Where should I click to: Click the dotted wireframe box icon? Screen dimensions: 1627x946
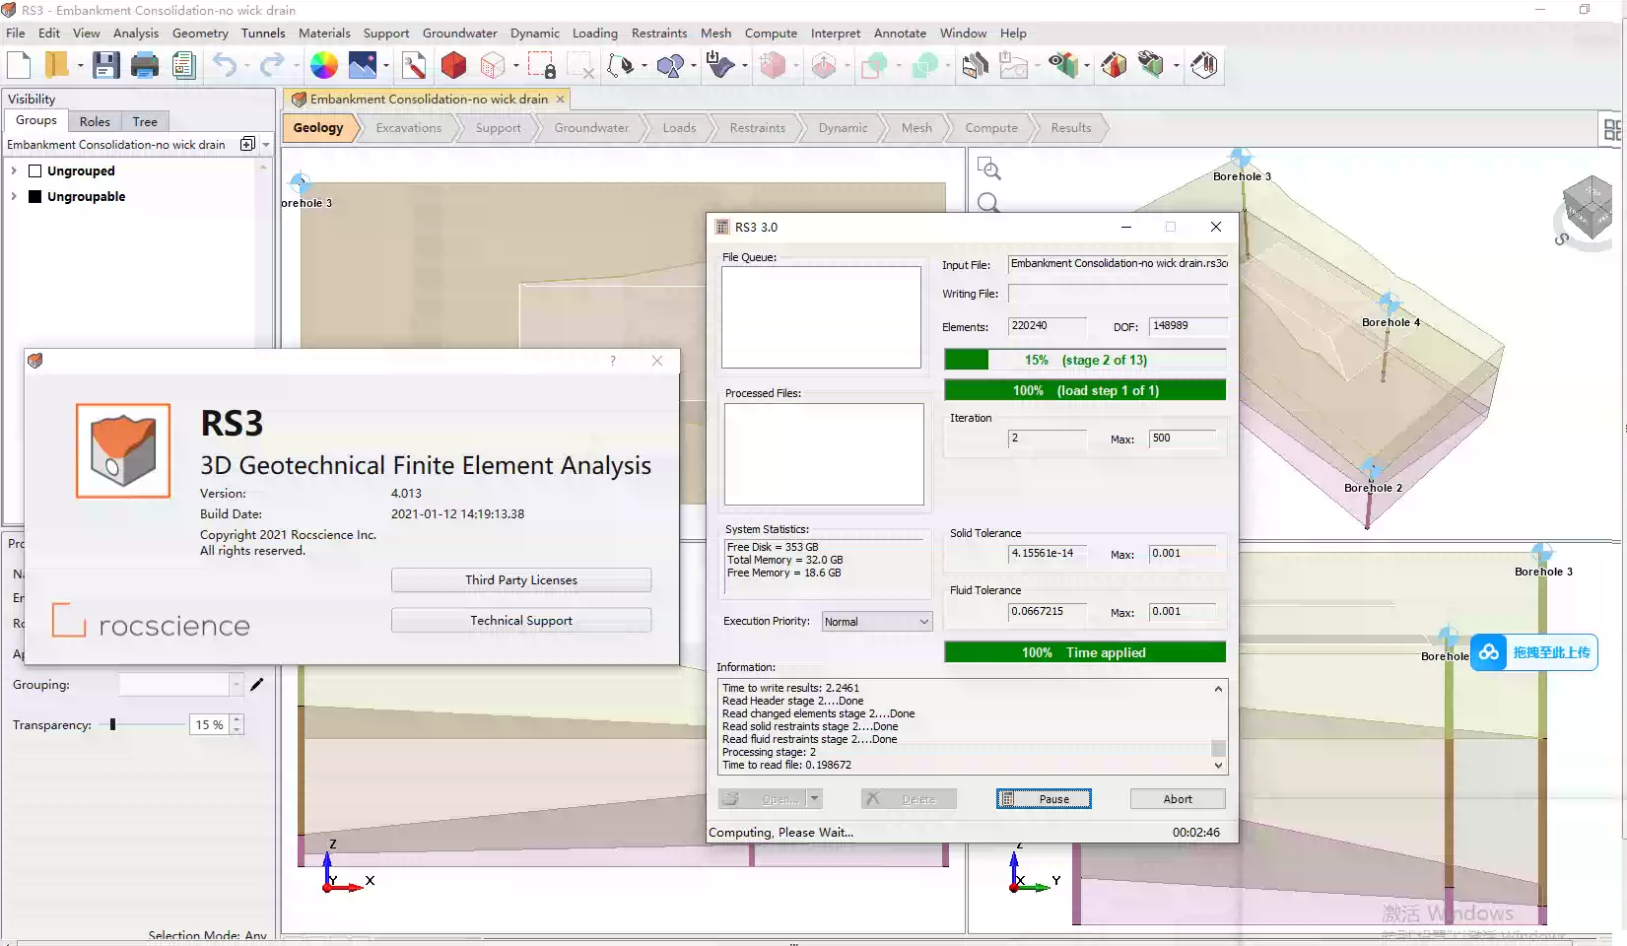click(493, 66)
